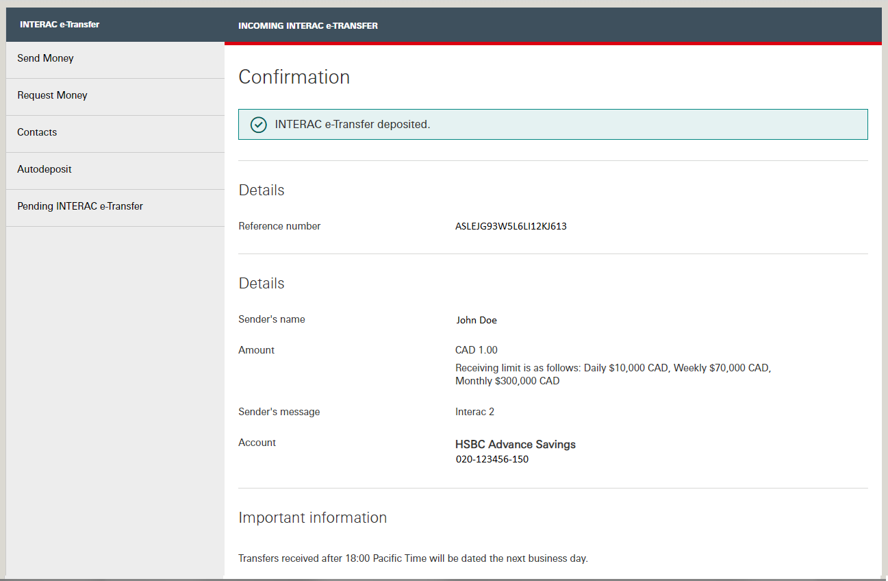Click the receiving limit note text

[x=613, y=374]
